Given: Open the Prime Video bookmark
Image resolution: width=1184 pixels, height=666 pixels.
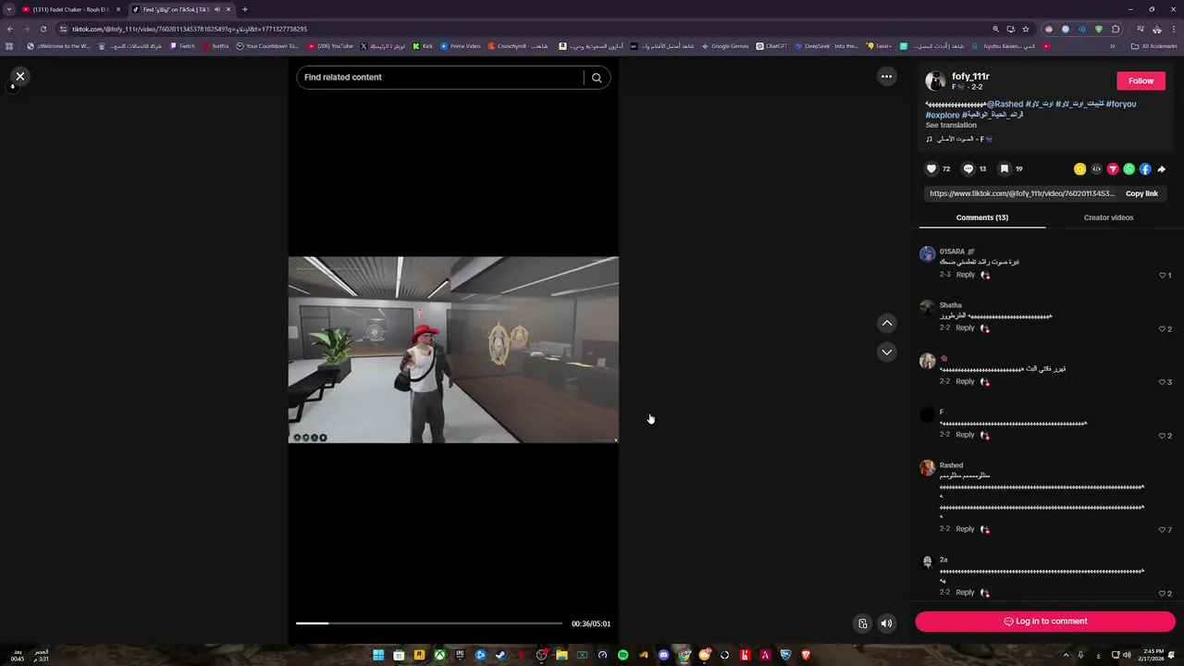Looking at the screenshot, I should pyautogui.click(x=460, y=46).
